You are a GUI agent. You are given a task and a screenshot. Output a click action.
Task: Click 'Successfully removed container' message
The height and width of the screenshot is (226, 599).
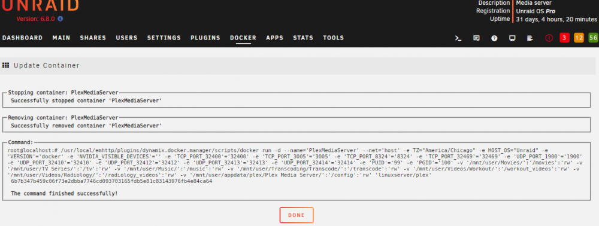pos(86,126)
